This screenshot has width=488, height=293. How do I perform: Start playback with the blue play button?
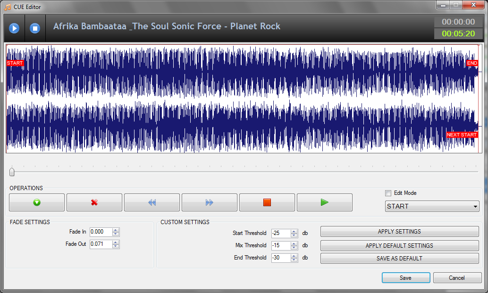click(x=14, y=28)
